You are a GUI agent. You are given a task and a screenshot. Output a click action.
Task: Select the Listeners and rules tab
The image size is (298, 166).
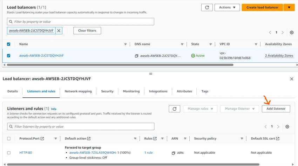click(x=41, y=91)
